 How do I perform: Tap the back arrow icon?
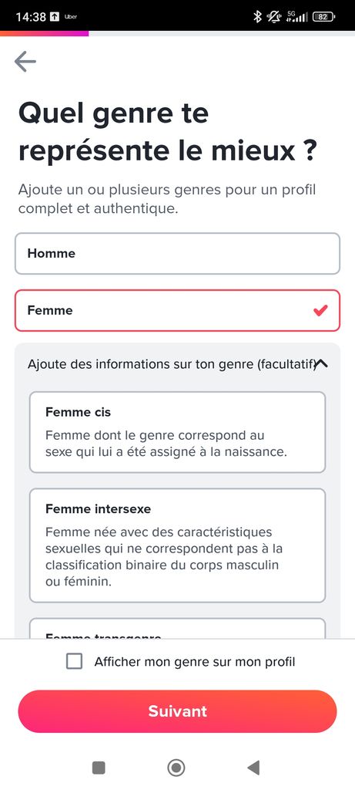pyautogui.click(x=25, y=62)
